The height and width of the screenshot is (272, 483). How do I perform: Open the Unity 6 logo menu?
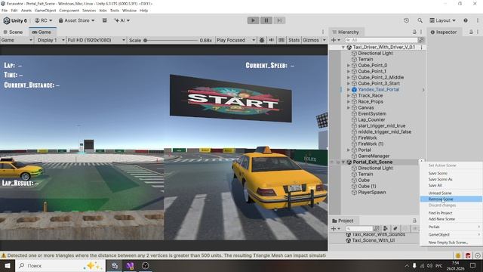[x=15, y=20]
